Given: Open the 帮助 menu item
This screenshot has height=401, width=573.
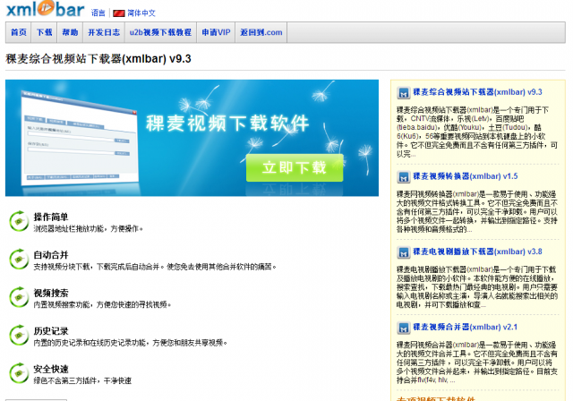Looking at the screenshot, I should click(70, 32).
